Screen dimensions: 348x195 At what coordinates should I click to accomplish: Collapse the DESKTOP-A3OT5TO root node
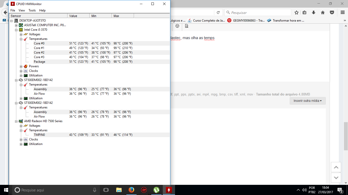[11, 21]
